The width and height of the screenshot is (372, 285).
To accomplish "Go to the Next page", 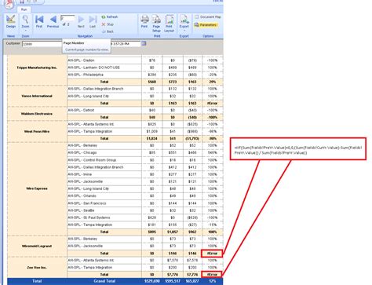I will click(x=81, y=21).
